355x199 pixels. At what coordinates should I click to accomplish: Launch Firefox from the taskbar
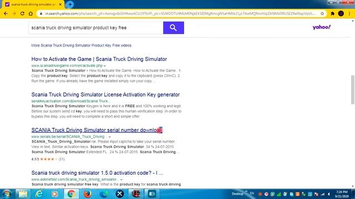pyautogui.click(x=88, y=194)
